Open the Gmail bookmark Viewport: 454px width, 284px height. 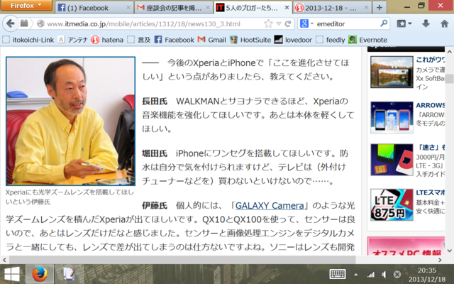(x=211, y=40)
